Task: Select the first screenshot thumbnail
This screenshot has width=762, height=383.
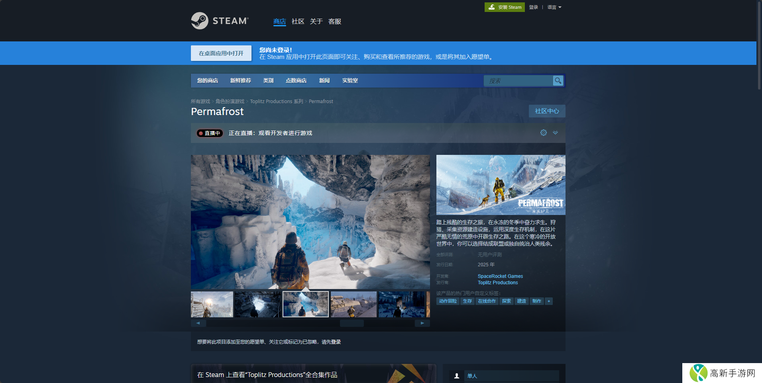Action: 212,304
